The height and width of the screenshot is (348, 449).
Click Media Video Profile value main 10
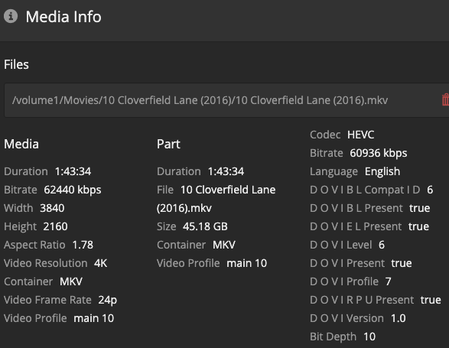[93, 318]
